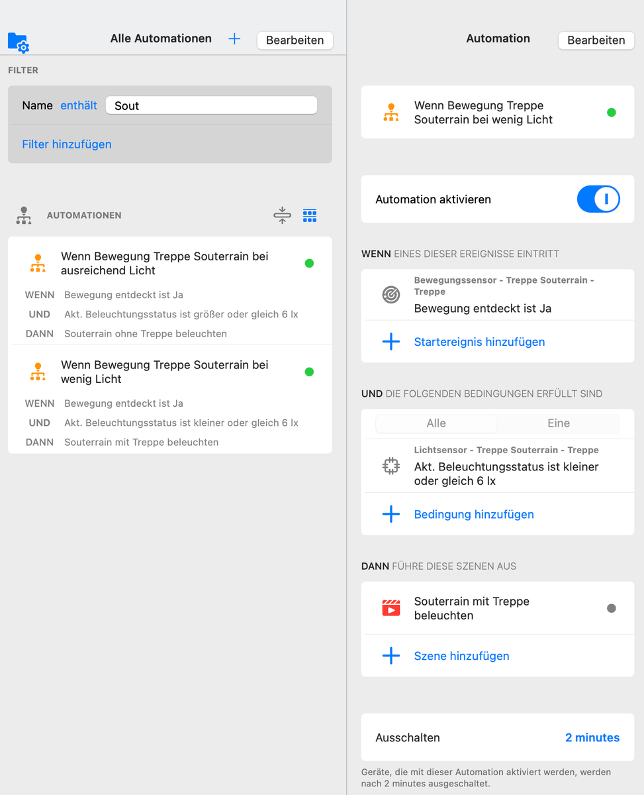Select the Alle conditions segment
The height and width of the screenshot is (795, 644).
436,423
